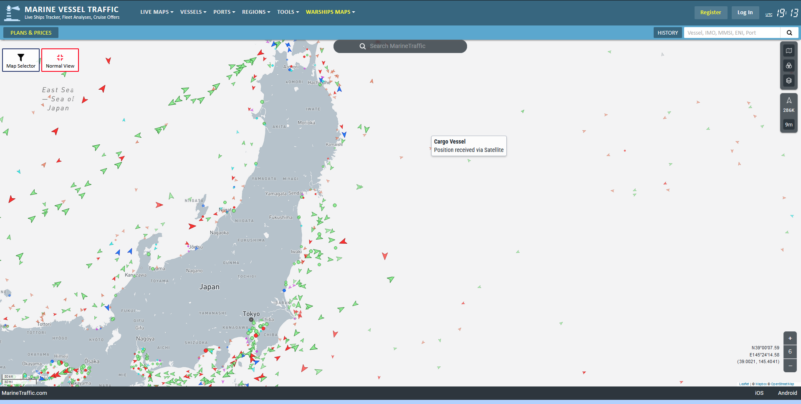Viewport: 801px width, 404px height.
Task: Click the search magnifier button in header
Action: click(789, 33)
